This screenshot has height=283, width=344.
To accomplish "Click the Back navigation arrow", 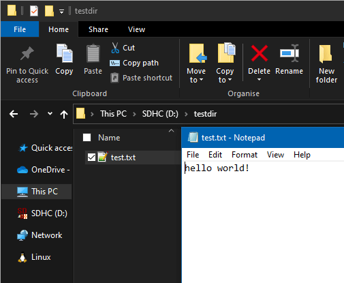I will [x=14, y=114].
